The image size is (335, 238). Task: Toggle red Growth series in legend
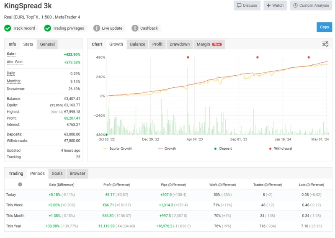(x=166, y=148)
